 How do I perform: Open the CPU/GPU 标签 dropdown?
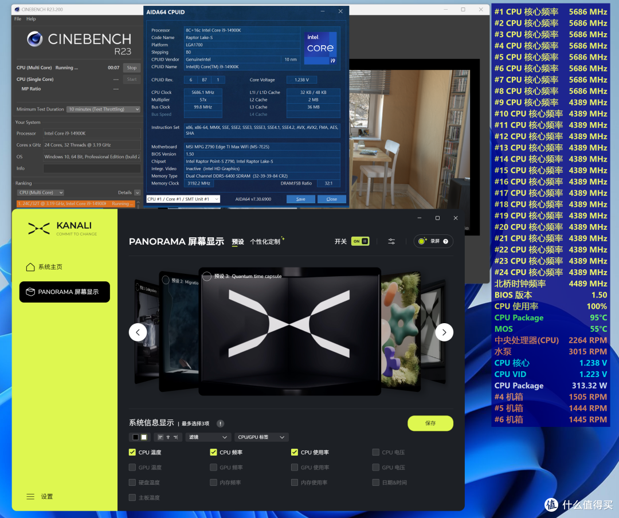click(261, 437)
